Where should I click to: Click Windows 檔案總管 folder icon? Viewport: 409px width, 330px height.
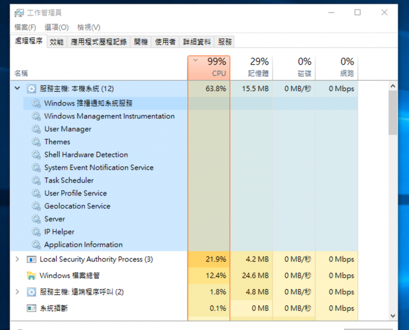(31, 275)
